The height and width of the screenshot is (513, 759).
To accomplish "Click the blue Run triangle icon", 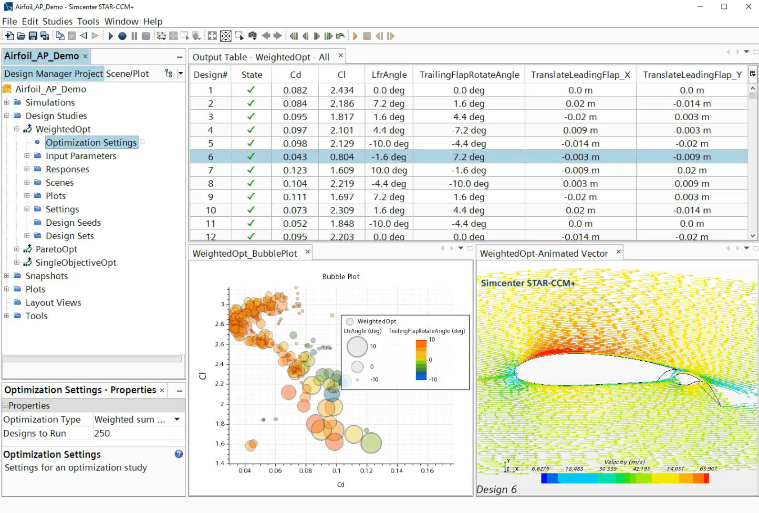I will tap(110, 36).
